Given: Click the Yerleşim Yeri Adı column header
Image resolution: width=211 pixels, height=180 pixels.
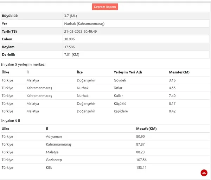Looking at the screenshot, I should (x=128, y=72).
